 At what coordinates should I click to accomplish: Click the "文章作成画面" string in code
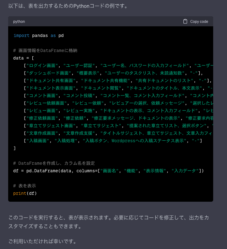(x=43, y=133)
